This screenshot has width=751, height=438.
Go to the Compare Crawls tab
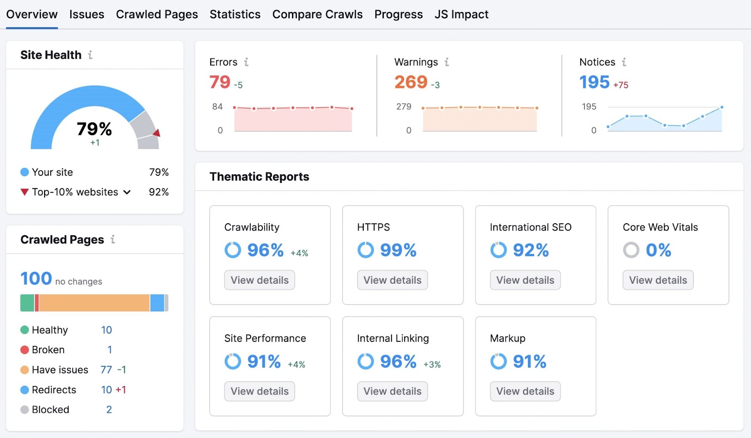(317, 14)
